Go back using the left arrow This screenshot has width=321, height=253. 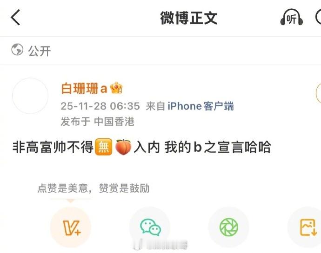tap(15, 17)
